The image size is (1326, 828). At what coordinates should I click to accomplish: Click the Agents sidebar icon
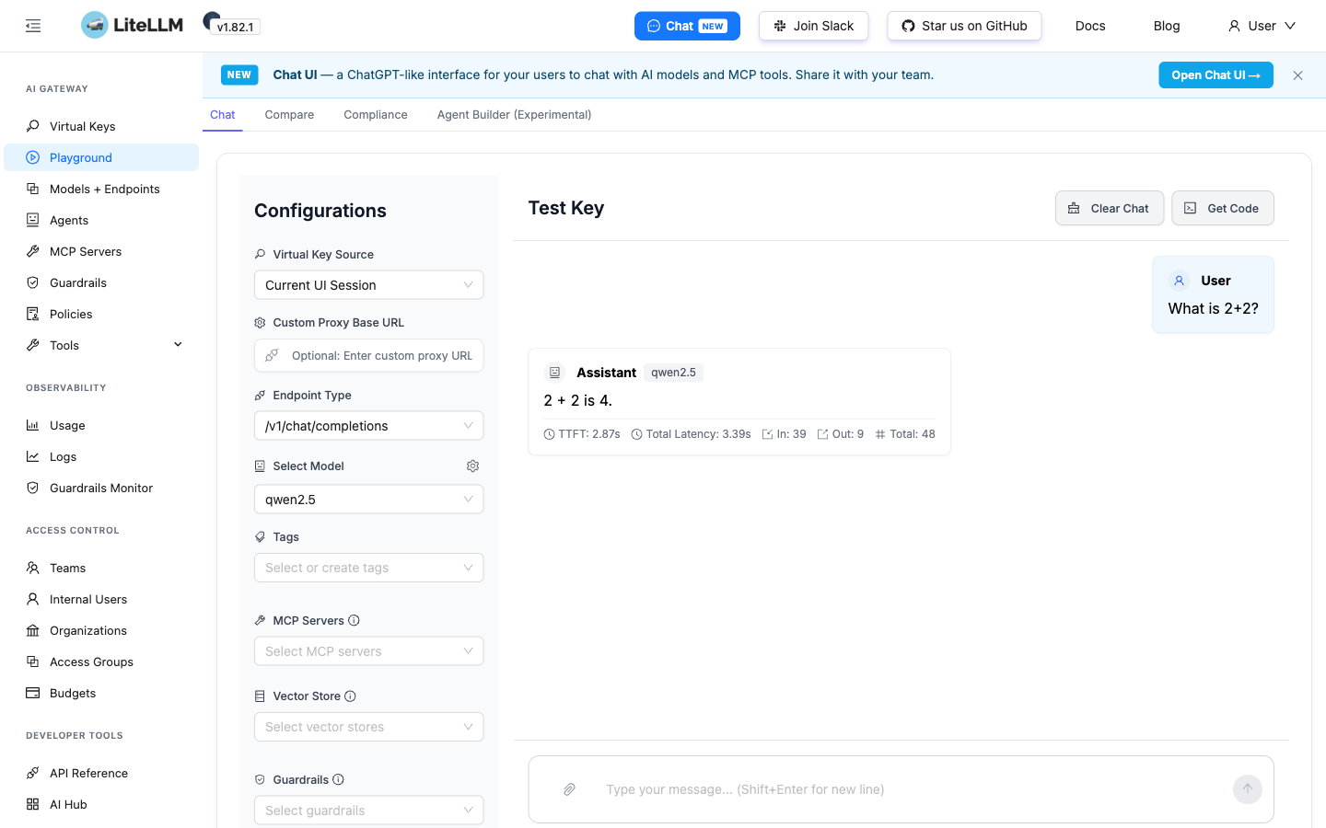point(33,220)
